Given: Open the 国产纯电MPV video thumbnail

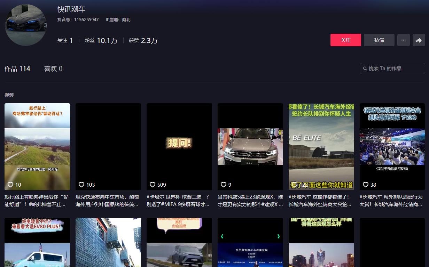Looking at the screenshot, I should 321,243.
